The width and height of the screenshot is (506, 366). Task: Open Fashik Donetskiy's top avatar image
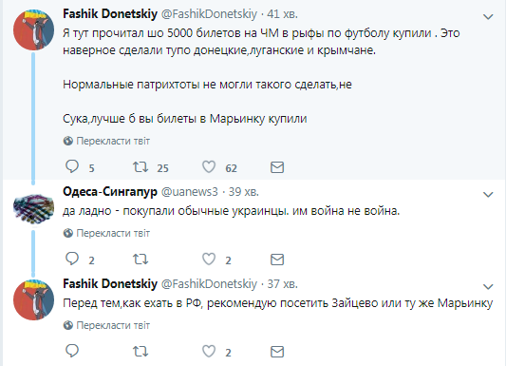click(x=33, y=29)
